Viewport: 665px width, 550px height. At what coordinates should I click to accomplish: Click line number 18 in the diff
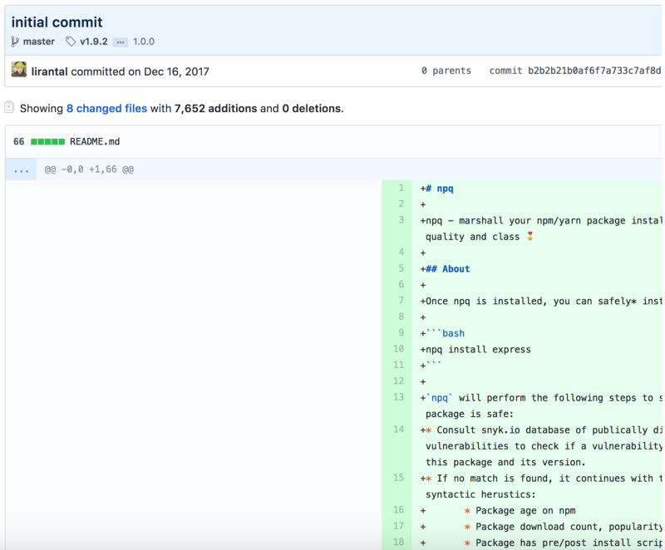pyautogui.click(x=399, y=542)
